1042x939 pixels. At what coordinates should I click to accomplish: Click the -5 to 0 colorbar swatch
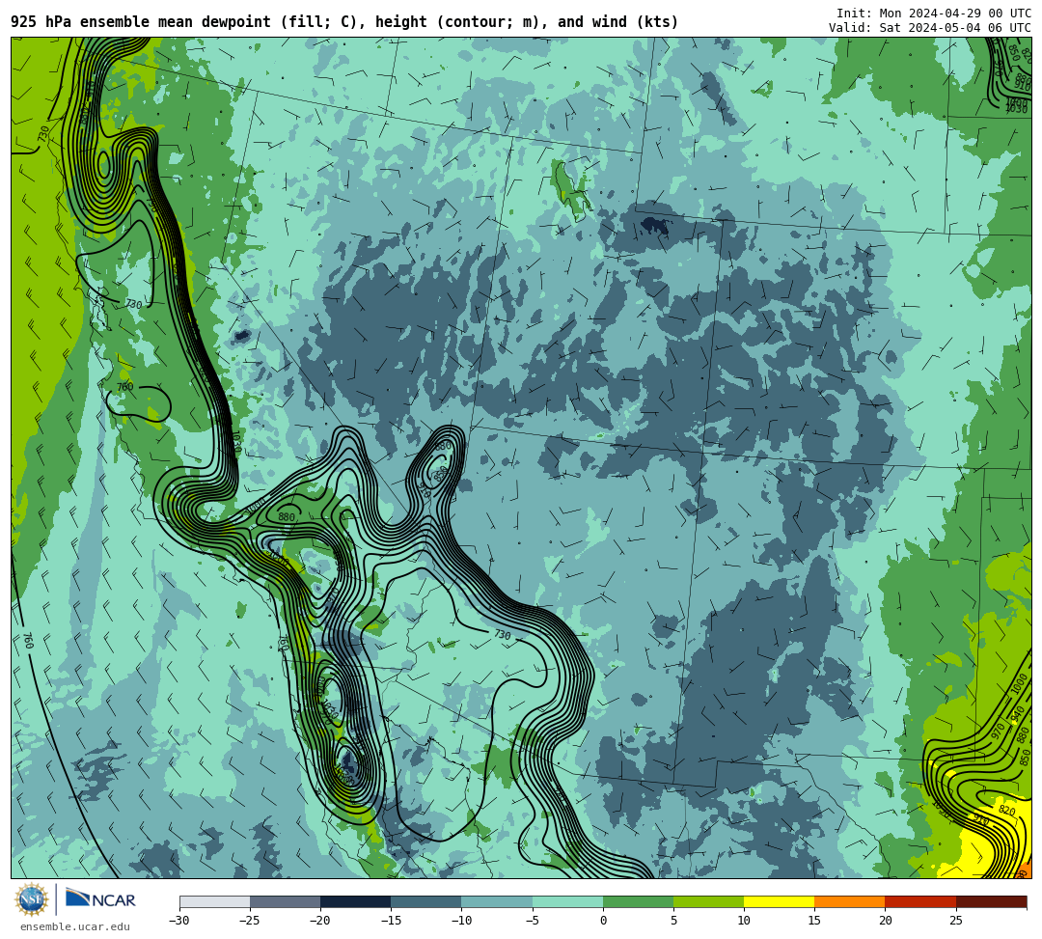pyautogui.click(x=567, y=901)
